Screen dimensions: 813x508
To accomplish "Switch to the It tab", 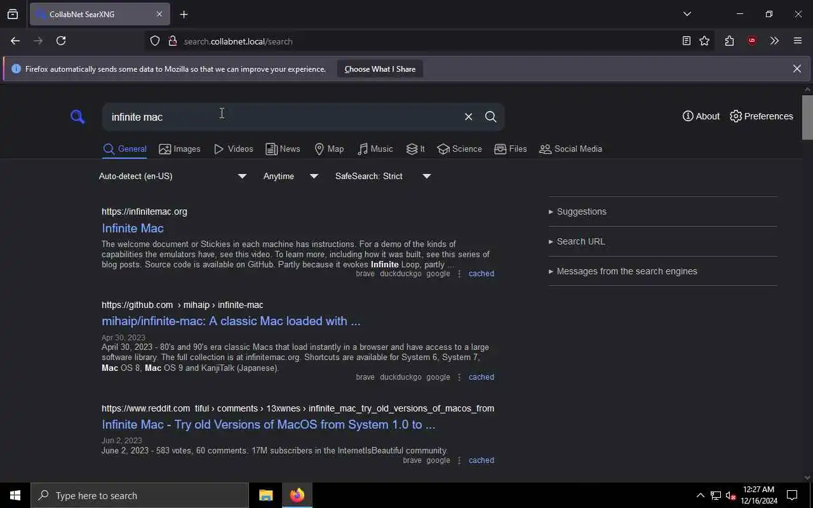I will point(415,149).
